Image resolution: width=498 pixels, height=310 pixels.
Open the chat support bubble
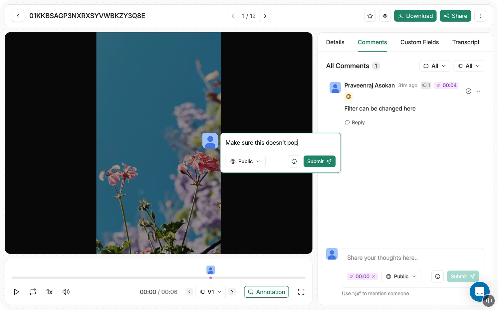point(479,291)
